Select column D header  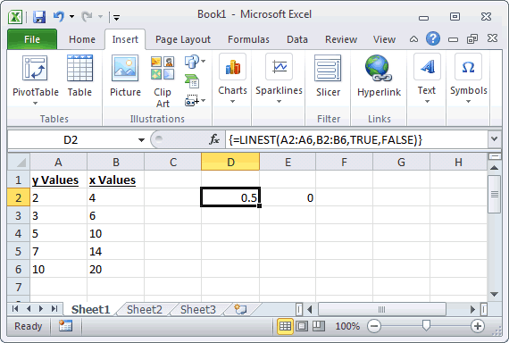tap(230, 162)
